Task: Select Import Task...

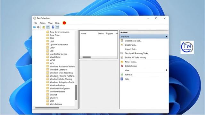Action: [x=131, y=49]
